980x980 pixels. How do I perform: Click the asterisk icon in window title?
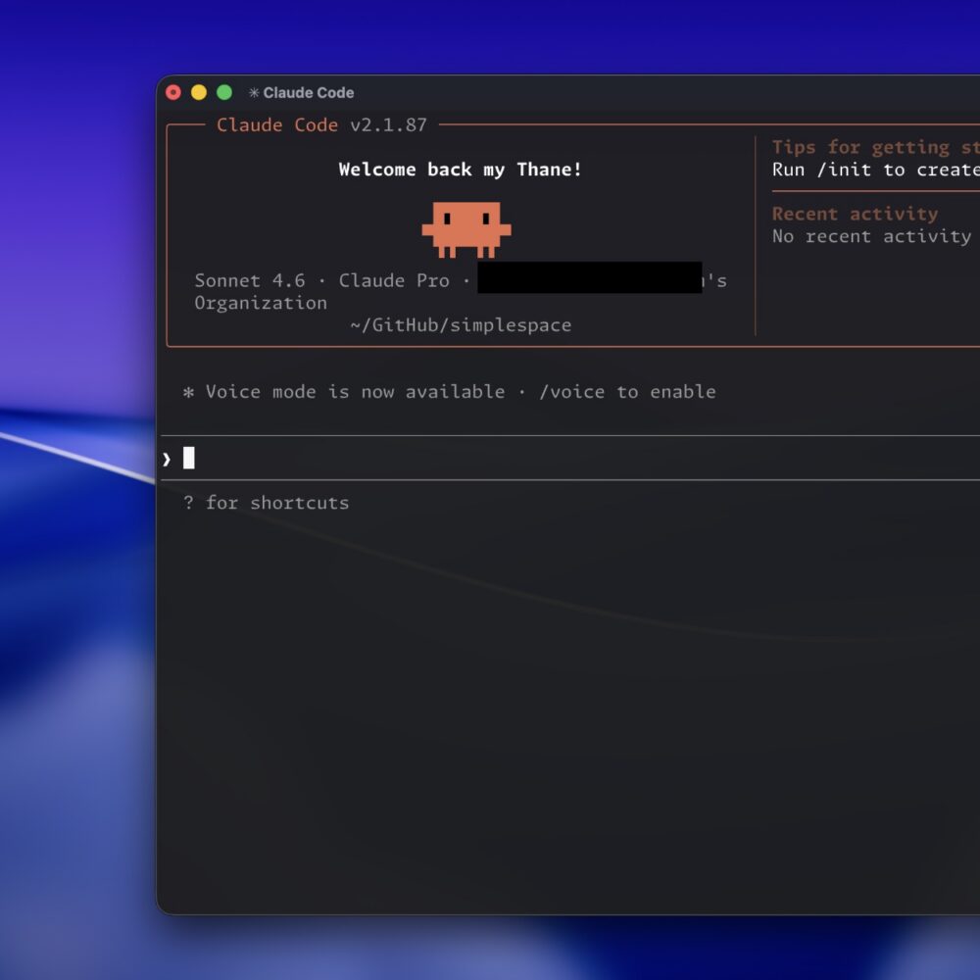(254, 93)
